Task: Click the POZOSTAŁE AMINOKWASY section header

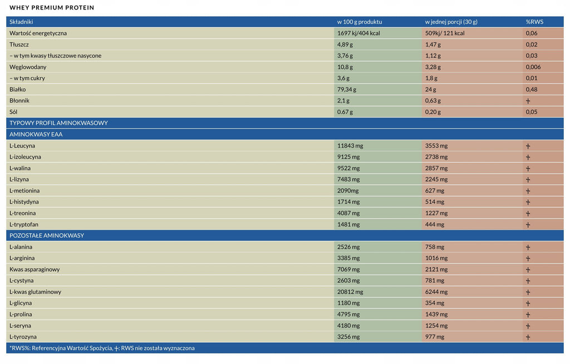Action: 47,235
